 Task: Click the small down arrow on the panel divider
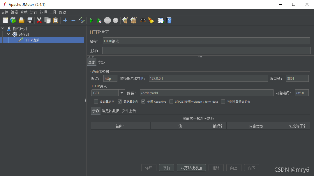93,57
